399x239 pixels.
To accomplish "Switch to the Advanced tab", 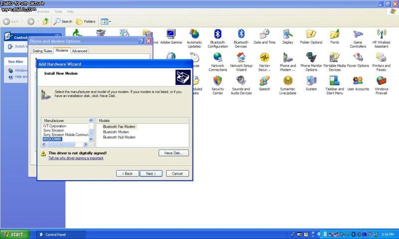I will tap(79, 51).
